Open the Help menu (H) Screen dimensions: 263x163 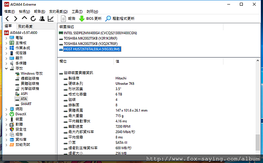tap(92, 11)
